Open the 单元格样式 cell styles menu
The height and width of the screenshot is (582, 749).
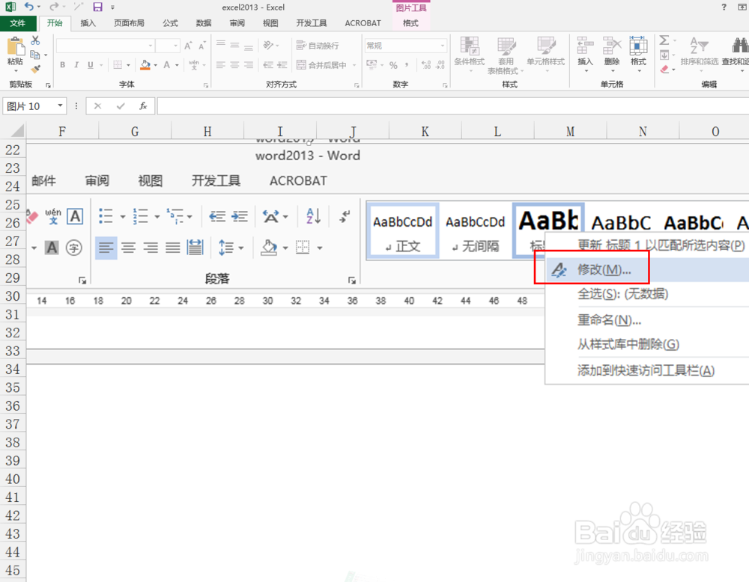point(545,55)
